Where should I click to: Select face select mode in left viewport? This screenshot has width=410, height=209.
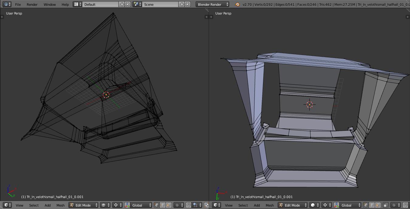[x=169, y=205]
